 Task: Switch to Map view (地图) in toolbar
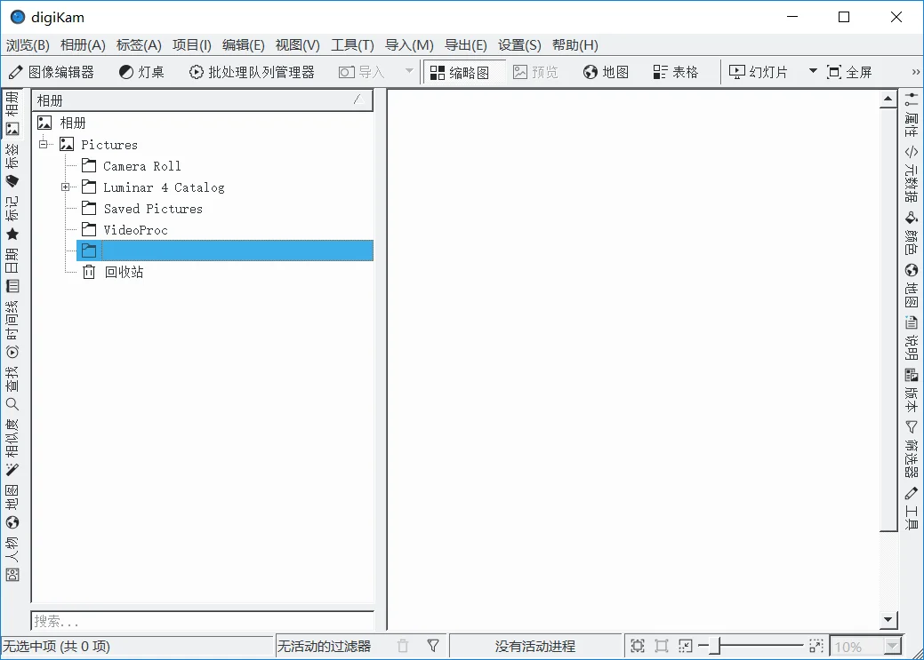606,71
